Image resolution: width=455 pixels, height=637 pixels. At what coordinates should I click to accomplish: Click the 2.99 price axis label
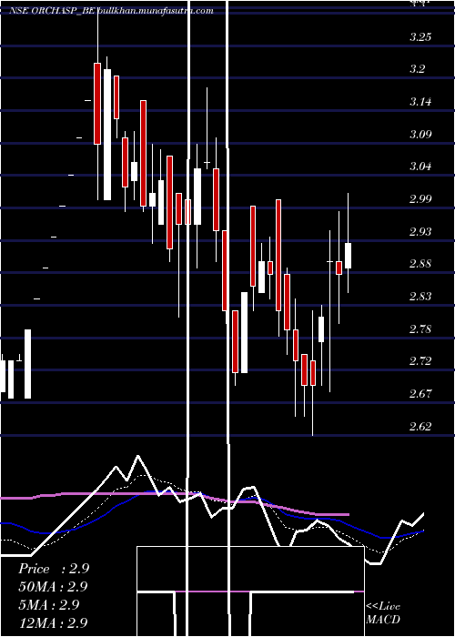tap(420, 199)
